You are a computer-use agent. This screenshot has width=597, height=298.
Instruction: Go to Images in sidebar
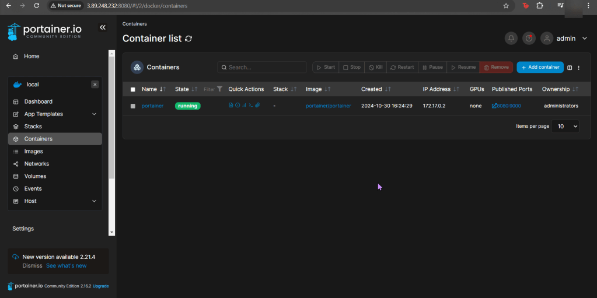tap(33, 151)
